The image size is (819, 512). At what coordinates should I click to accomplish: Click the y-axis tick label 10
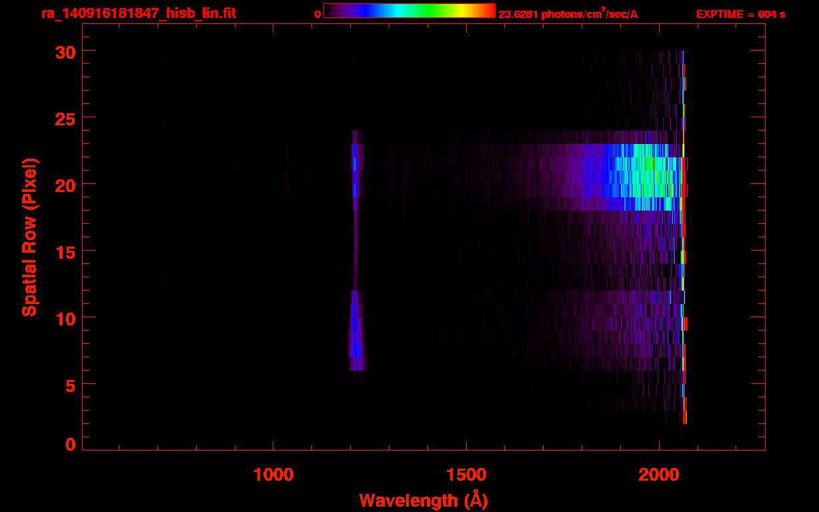click(65, 318)
